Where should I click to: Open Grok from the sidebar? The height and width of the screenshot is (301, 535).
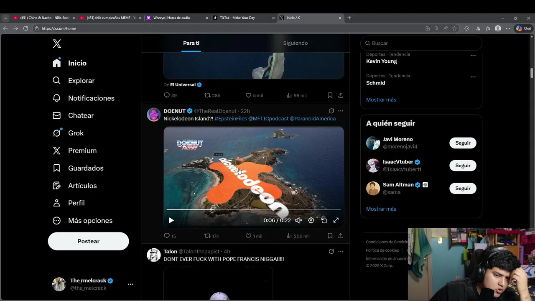tap(68, 133)
